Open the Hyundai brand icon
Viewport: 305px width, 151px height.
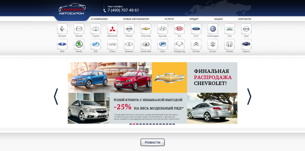pos(163,29)
